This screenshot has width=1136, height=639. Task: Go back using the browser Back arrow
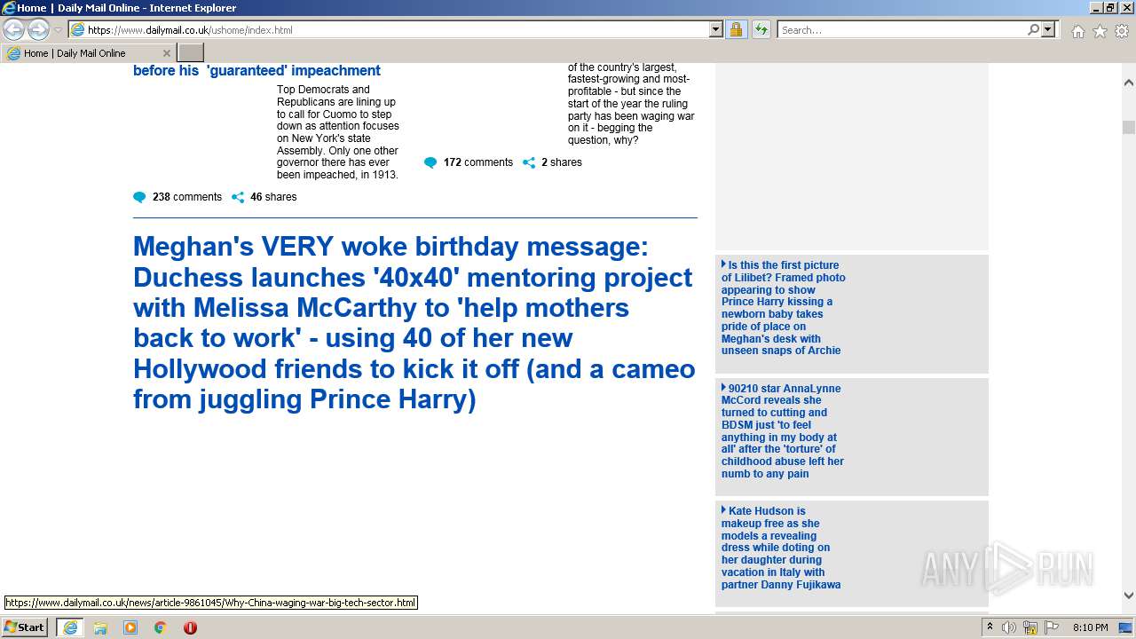click(x=14, y=30)
